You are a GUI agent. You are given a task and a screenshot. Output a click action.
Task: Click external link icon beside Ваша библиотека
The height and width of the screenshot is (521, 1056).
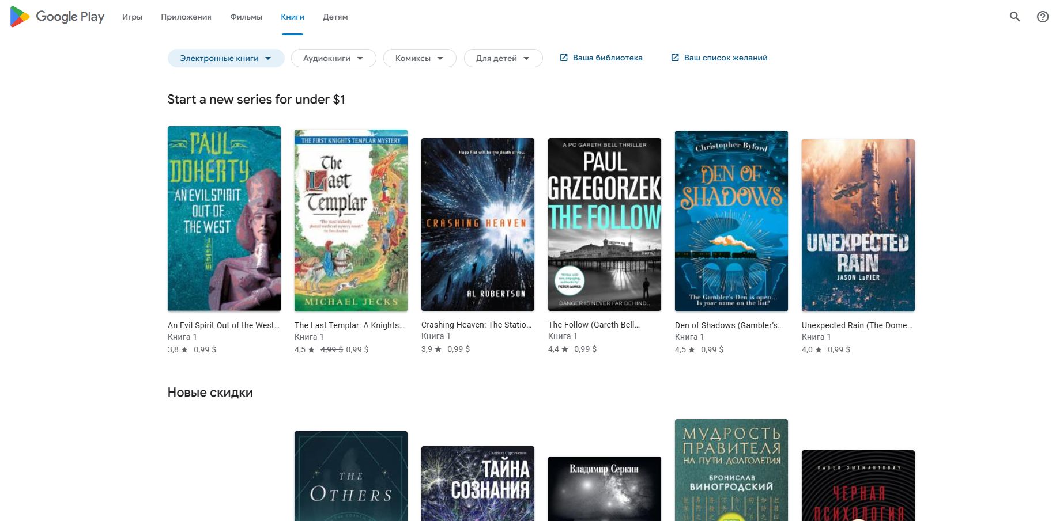coord(564,58)
